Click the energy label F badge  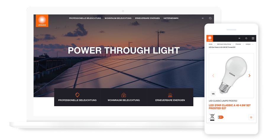pyautogui.click(x=221, y=117)
